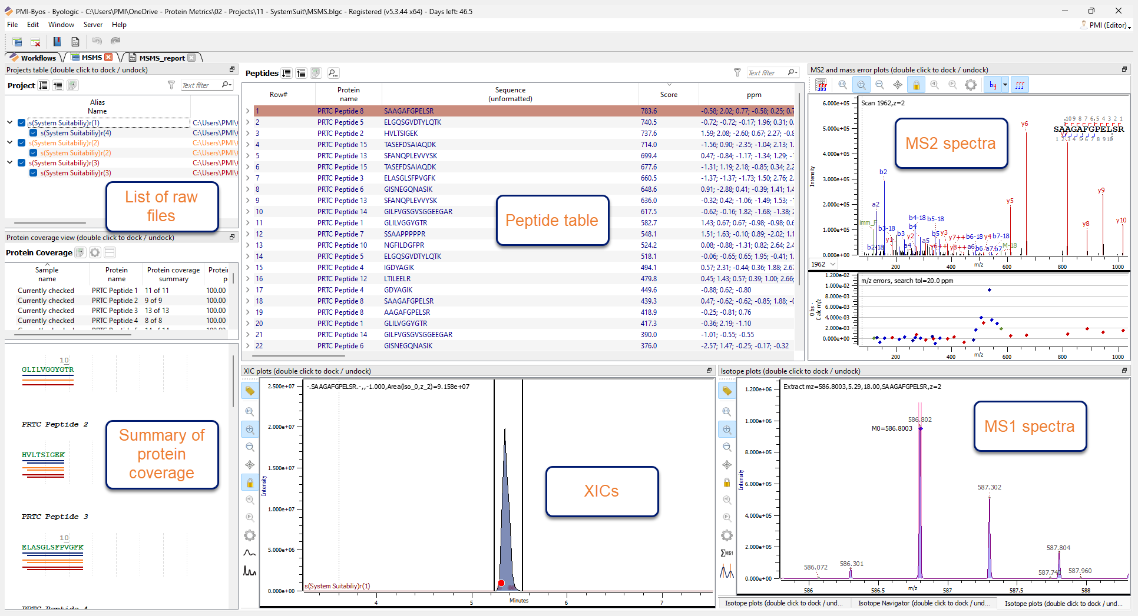Click the Isotope Navigator docked panel label
This screenshot has height=616, width=1138.
click(923, 603)
